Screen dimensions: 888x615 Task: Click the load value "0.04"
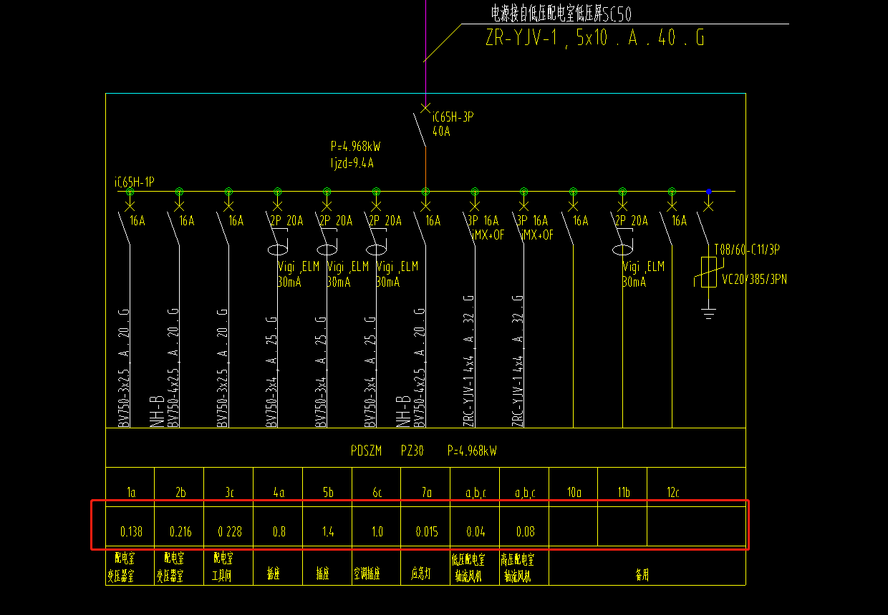[x=476, y=532]
